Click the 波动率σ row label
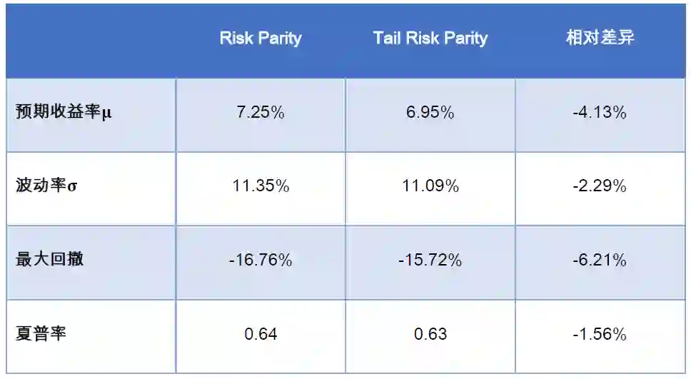691x379 pixels. [x=47, y=186]
